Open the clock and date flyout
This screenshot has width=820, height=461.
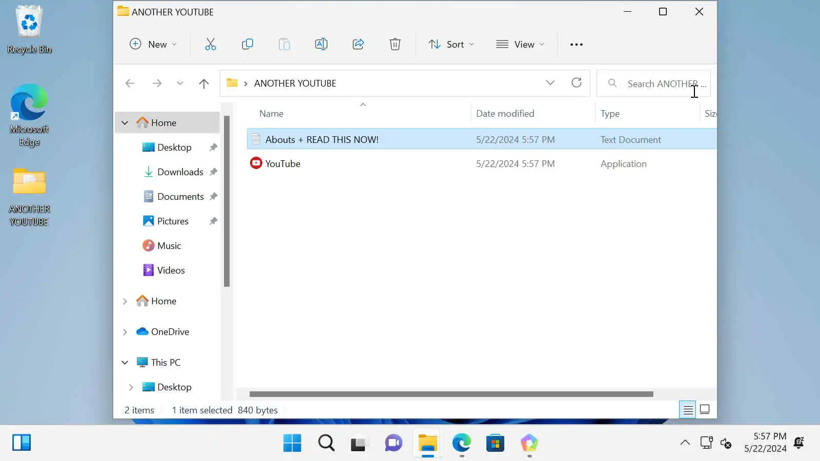tap(765, 443)
